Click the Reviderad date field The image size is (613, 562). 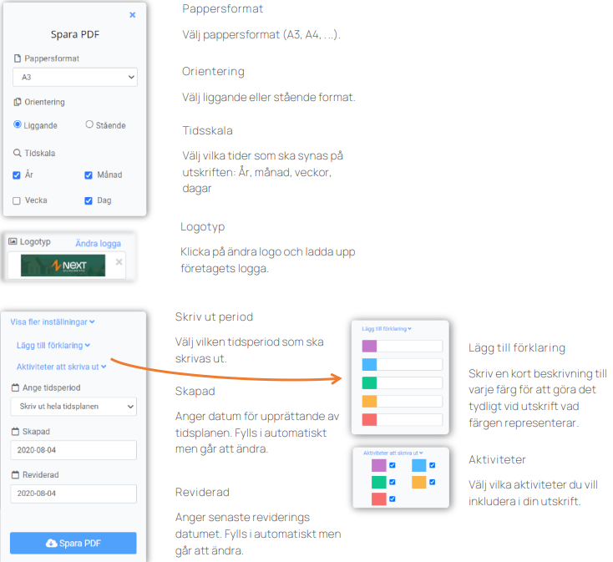pos(73,494)
